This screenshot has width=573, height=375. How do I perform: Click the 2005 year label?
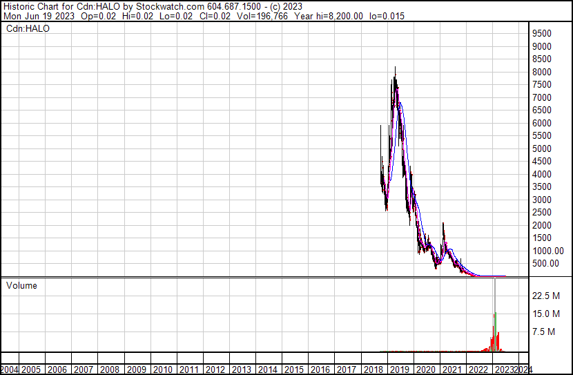pyautogui.click(x=31, y=369)
